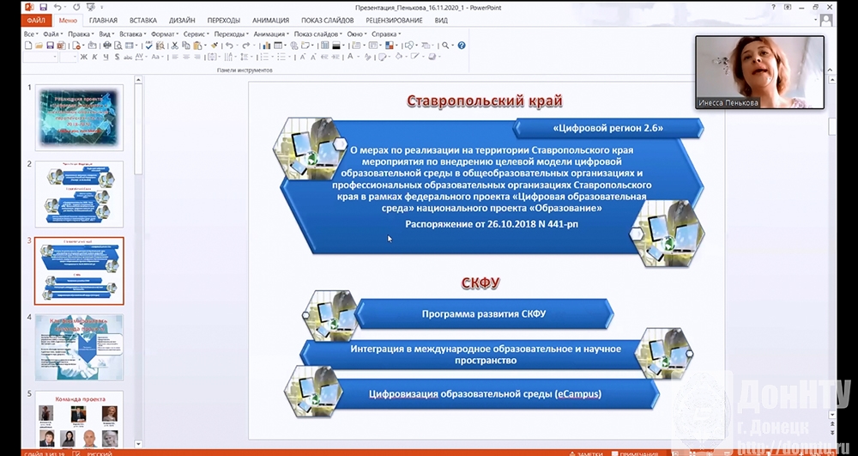Click the Распоряжение от 26.10.2018 N 441-рп text
Image resolution: width=858 pixels, height=456 pixels.
coord(492,224)
